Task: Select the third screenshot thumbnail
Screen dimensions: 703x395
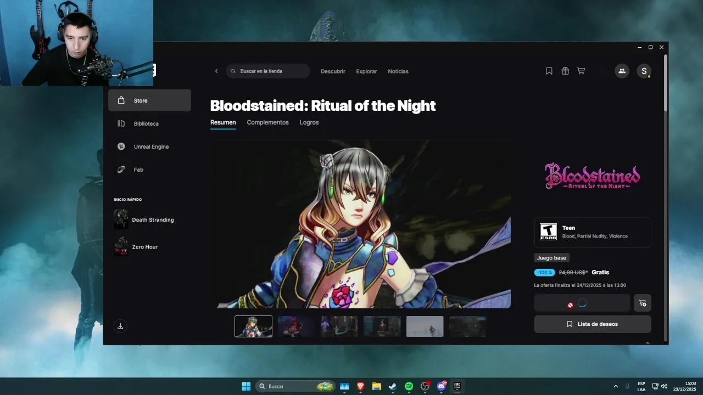Action: [339, 326]
